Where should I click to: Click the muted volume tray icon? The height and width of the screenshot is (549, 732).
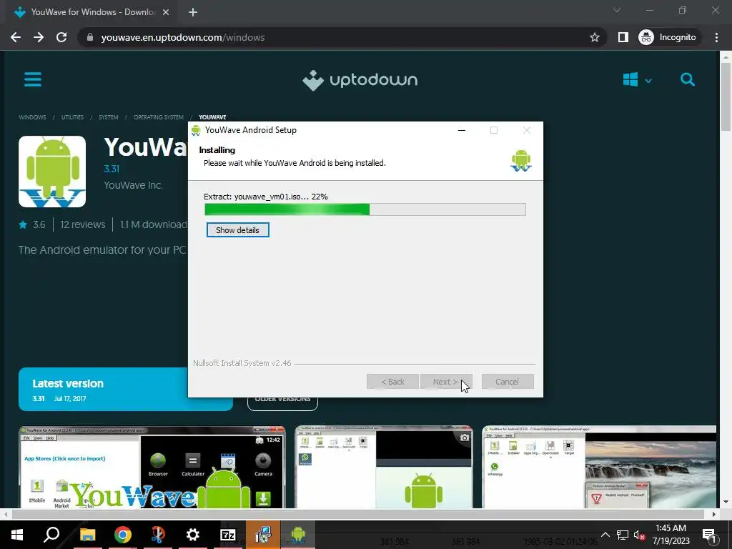640,535
